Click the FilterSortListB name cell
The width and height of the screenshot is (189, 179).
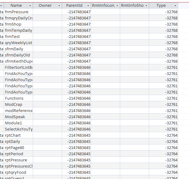tap(19, 68)
